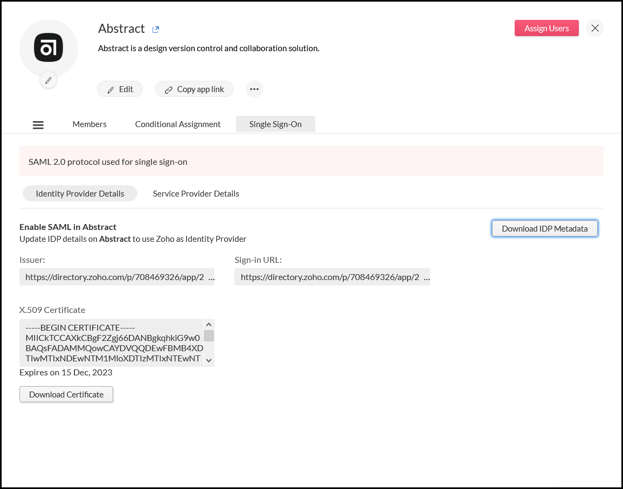Screen dimensions: 623x489
Task: Select the Single Sign-On tab
Action: tap(275, 124)
